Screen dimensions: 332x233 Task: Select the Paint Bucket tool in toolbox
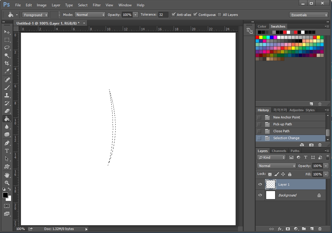[x=7, y=119]
